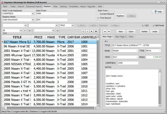This screenshot has height=114, width=167.
Task: Jump to the last record in the grid
Action: [x=96, y=32]
